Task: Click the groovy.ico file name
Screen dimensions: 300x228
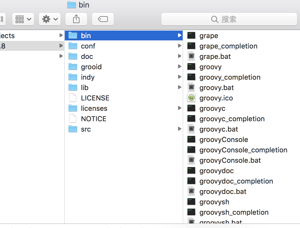Action: (216, 98)
